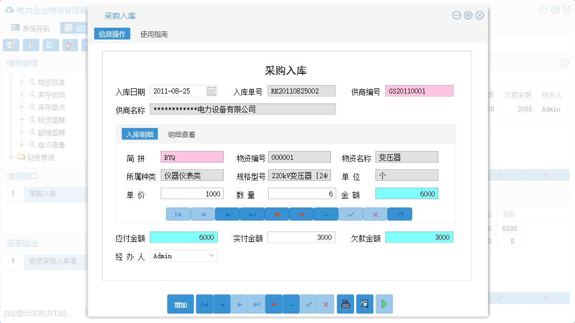Confirm the detail entry with the green check icon
This screenshot has width=575, height=323.
click(350, 214)
